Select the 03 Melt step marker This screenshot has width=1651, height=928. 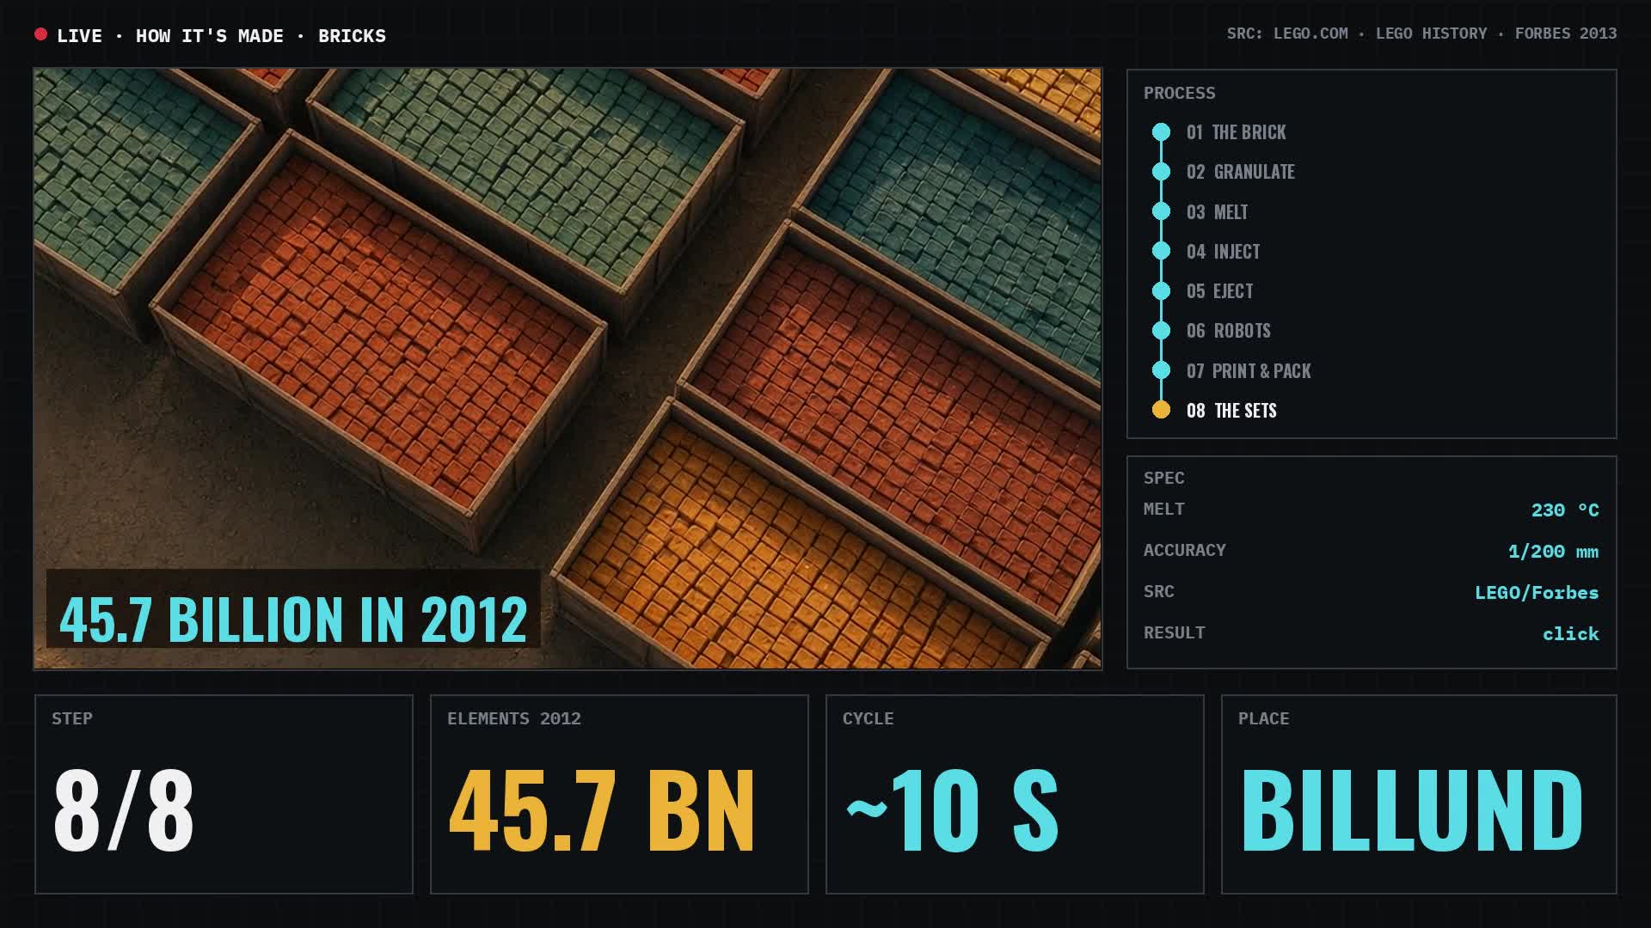(x=1161, y=211)
